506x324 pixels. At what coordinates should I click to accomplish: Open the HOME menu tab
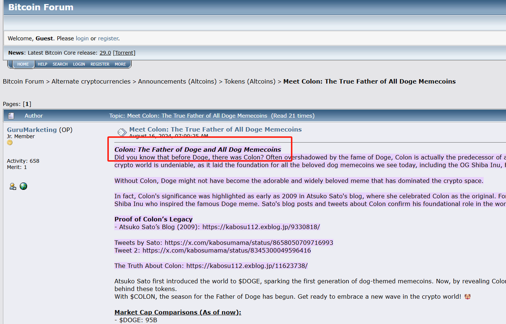[x=23, y=64]
